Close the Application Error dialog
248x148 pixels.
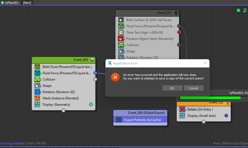tap(205, 63)
